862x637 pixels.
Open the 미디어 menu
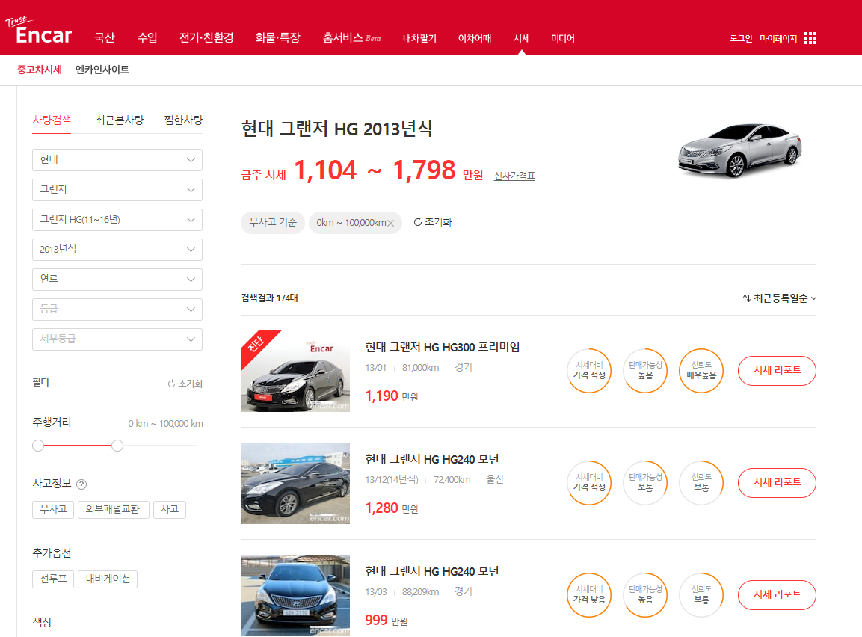click(563, 38)
